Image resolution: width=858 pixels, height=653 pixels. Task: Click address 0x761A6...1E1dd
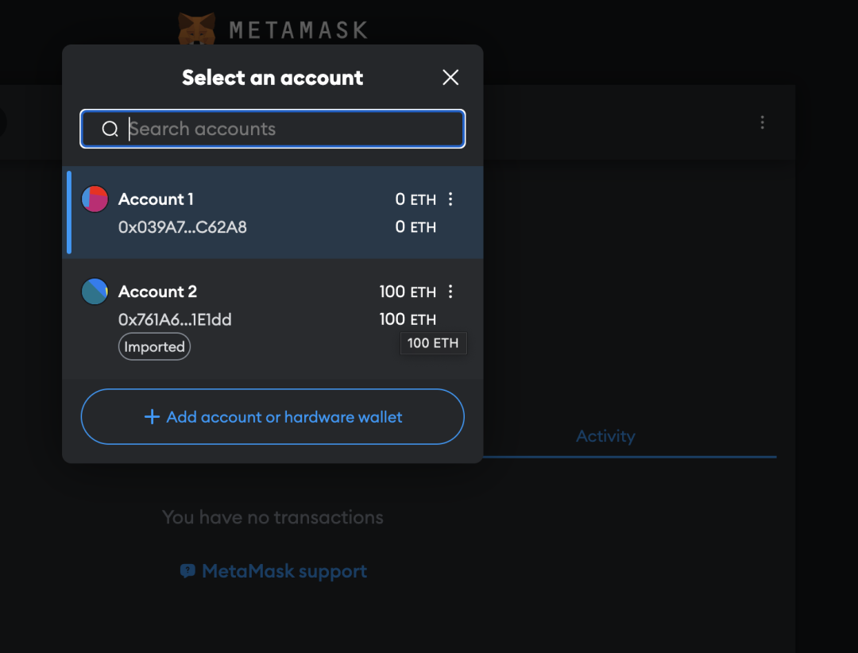[175, 319]
